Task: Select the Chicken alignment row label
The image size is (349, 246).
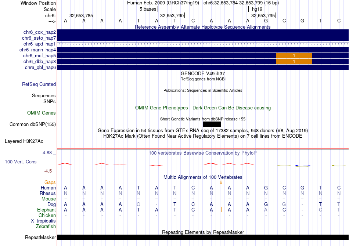Action: [47, 216]
